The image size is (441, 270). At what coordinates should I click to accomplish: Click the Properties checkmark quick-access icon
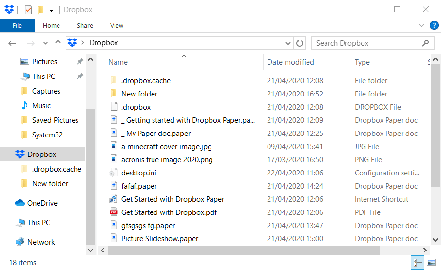point(28,10)
